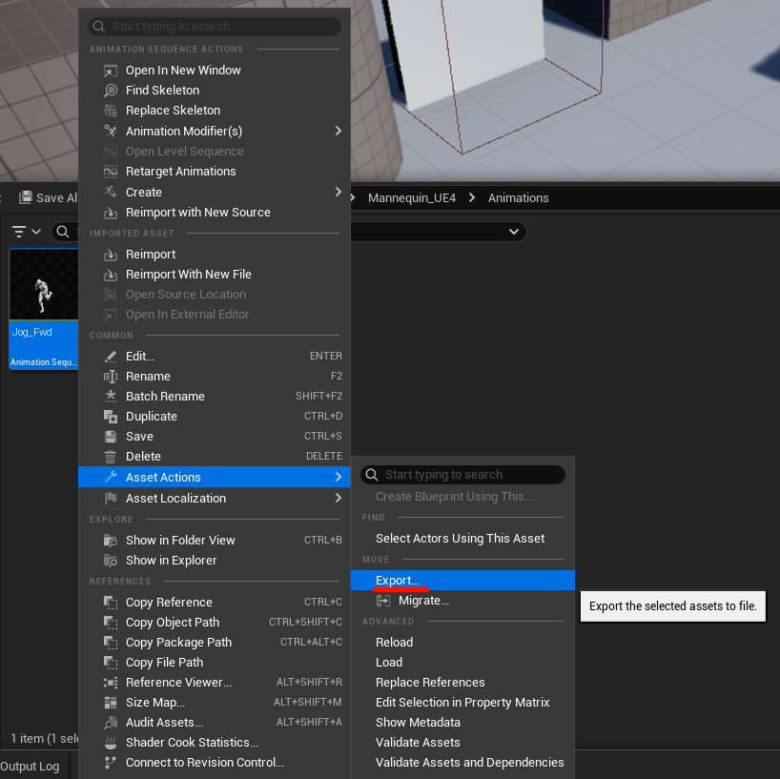Click the Connect to Revision Control icon
The image size is (780, 779).
pos(111,763)
